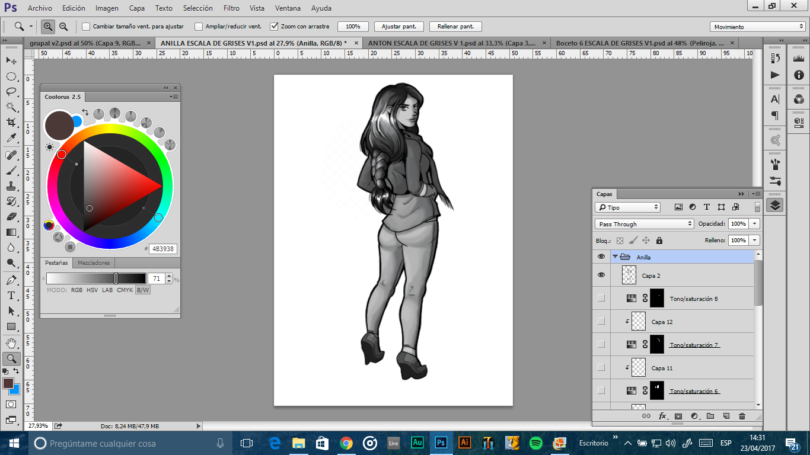Image resolution: width=810 pixels, height=455 pixels.
Task: Open the Relleno value dropdown arrow
Action: [x=754, y=241]
